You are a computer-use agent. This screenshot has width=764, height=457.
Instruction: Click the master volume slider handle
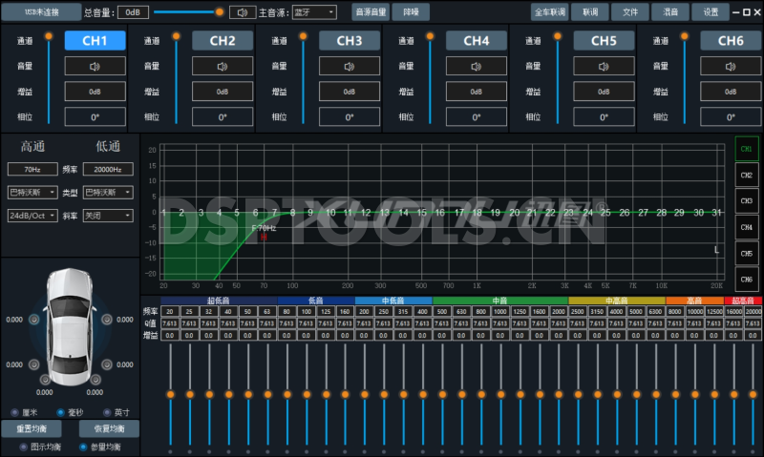(220, 12)
